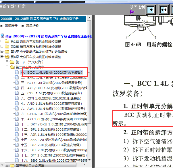This screenshot has width=173, height=168.
Task: Open 十三、AJR 1.8L发动机 page
Action: point(54,135)
